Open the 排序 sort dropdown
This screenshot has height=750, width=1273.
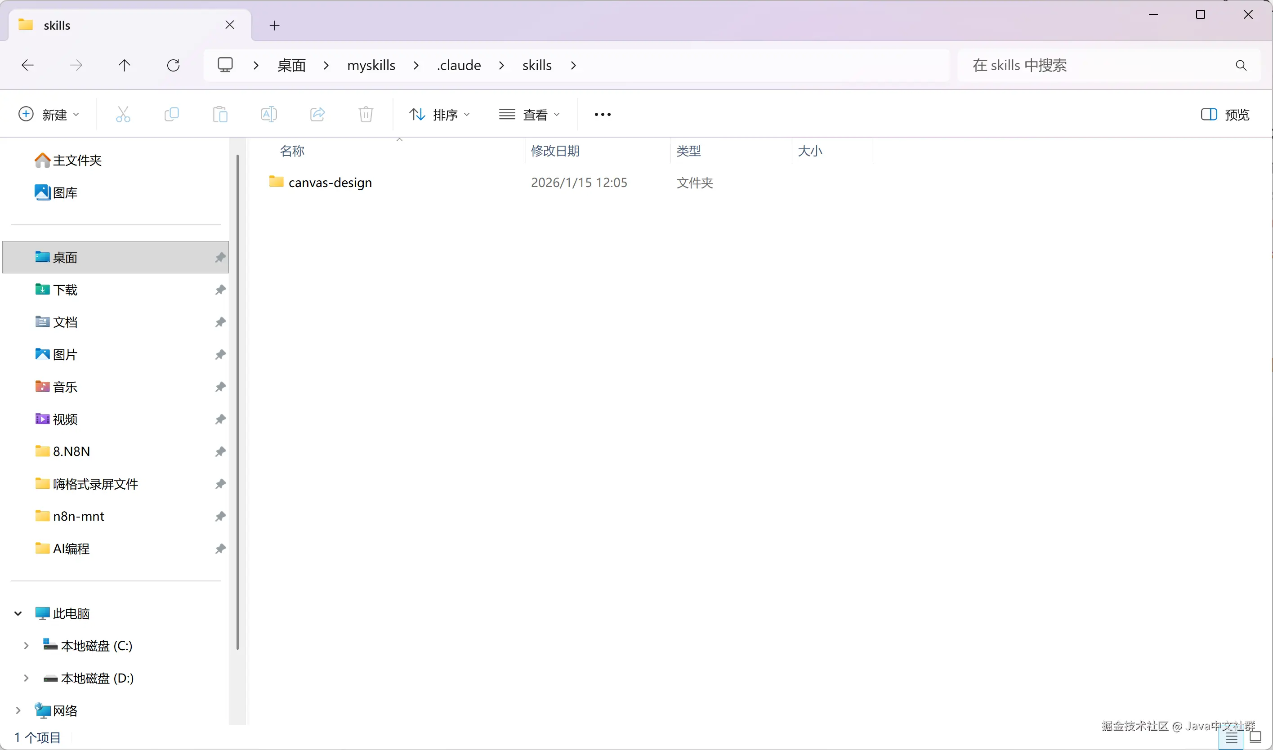click(439, 115)
